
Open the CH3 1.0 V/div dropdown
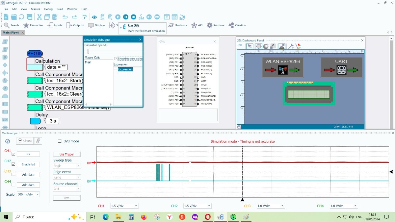[271, 206]
